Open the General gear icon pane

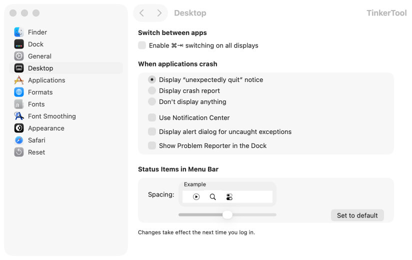coord(19,56)
